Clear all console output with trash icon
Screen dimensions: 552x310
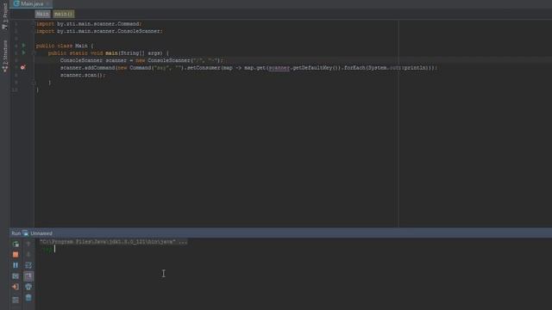pyautogui.click(x=28, y=298)
